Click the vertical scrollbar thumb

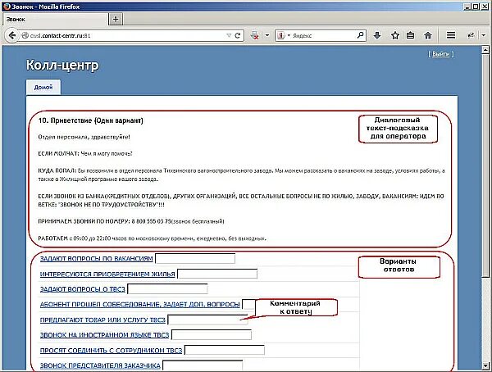coord(485,166)
